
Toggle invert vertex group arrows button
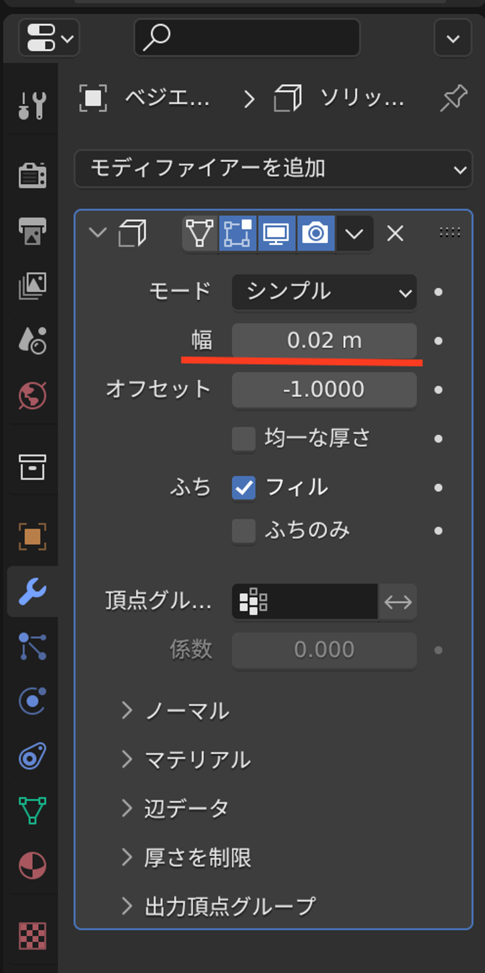(398, 602)
